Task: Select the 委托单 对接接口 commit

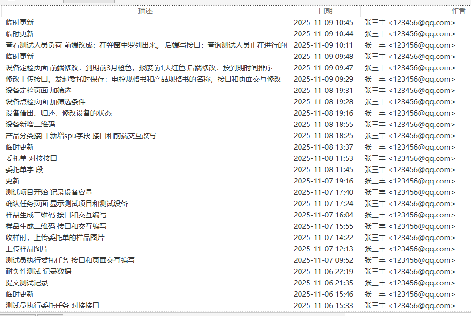Action: (x=31, y=158)
